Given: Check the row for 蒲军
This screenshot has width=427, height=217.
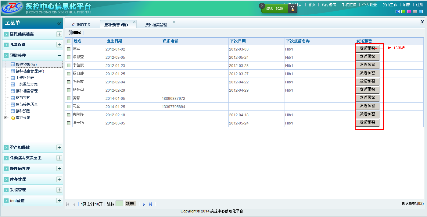Looking at the screenshot, I should 69,49.
